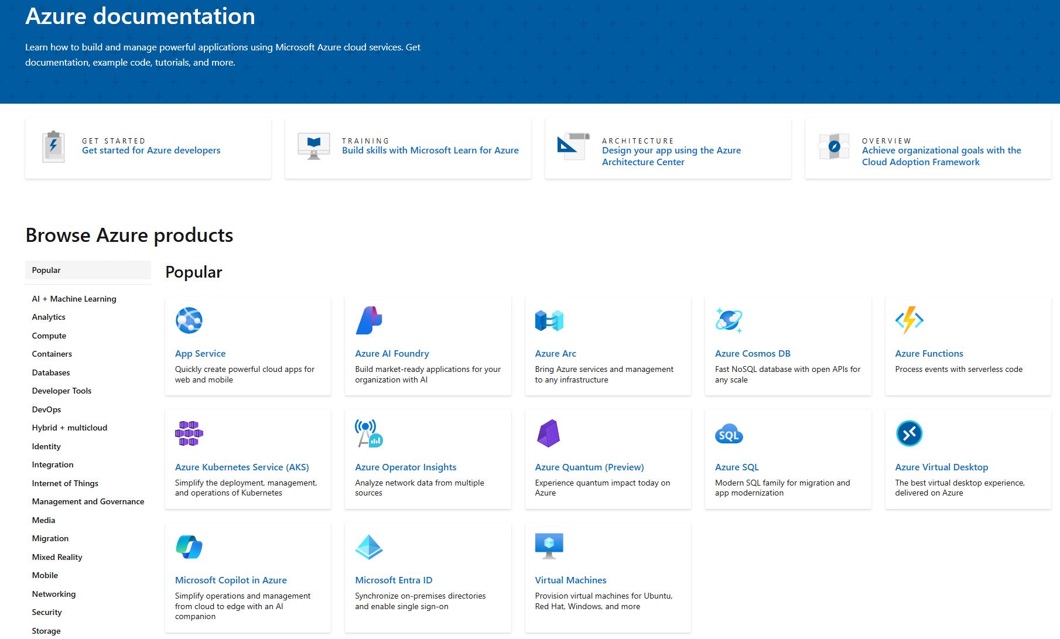Viewport: 1060px width, 639px height.
Task: Open the DevOps category
Action: pyautogui.click(x=46, y=409)
